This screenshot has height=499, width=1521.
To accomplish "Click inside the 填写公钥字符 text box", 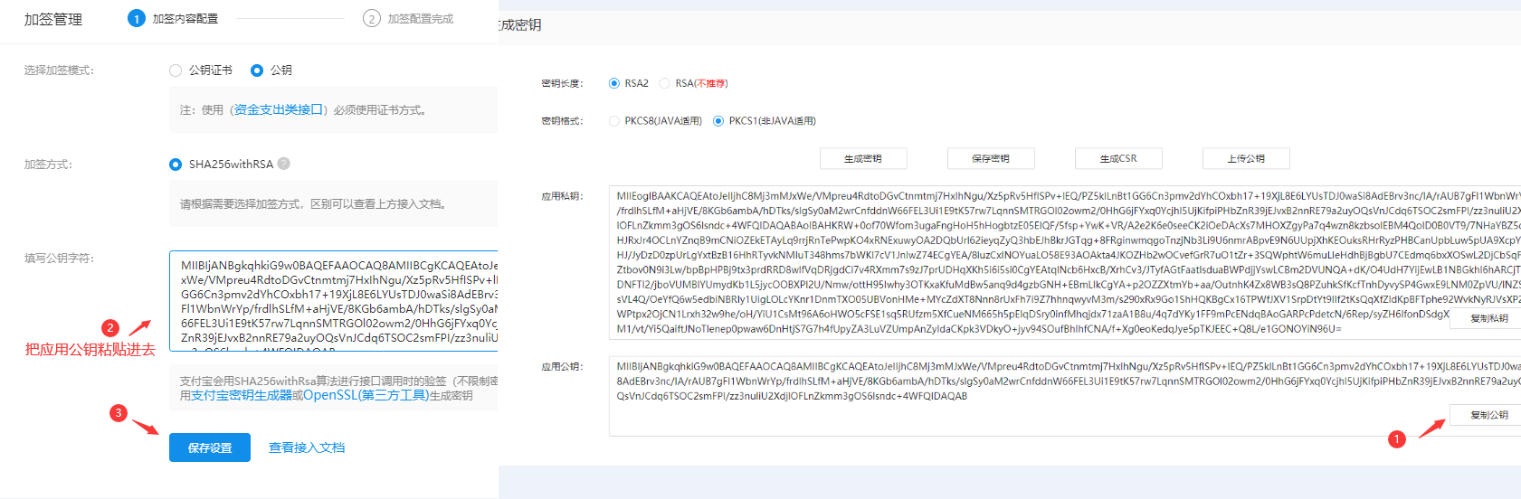I will 335,300.
